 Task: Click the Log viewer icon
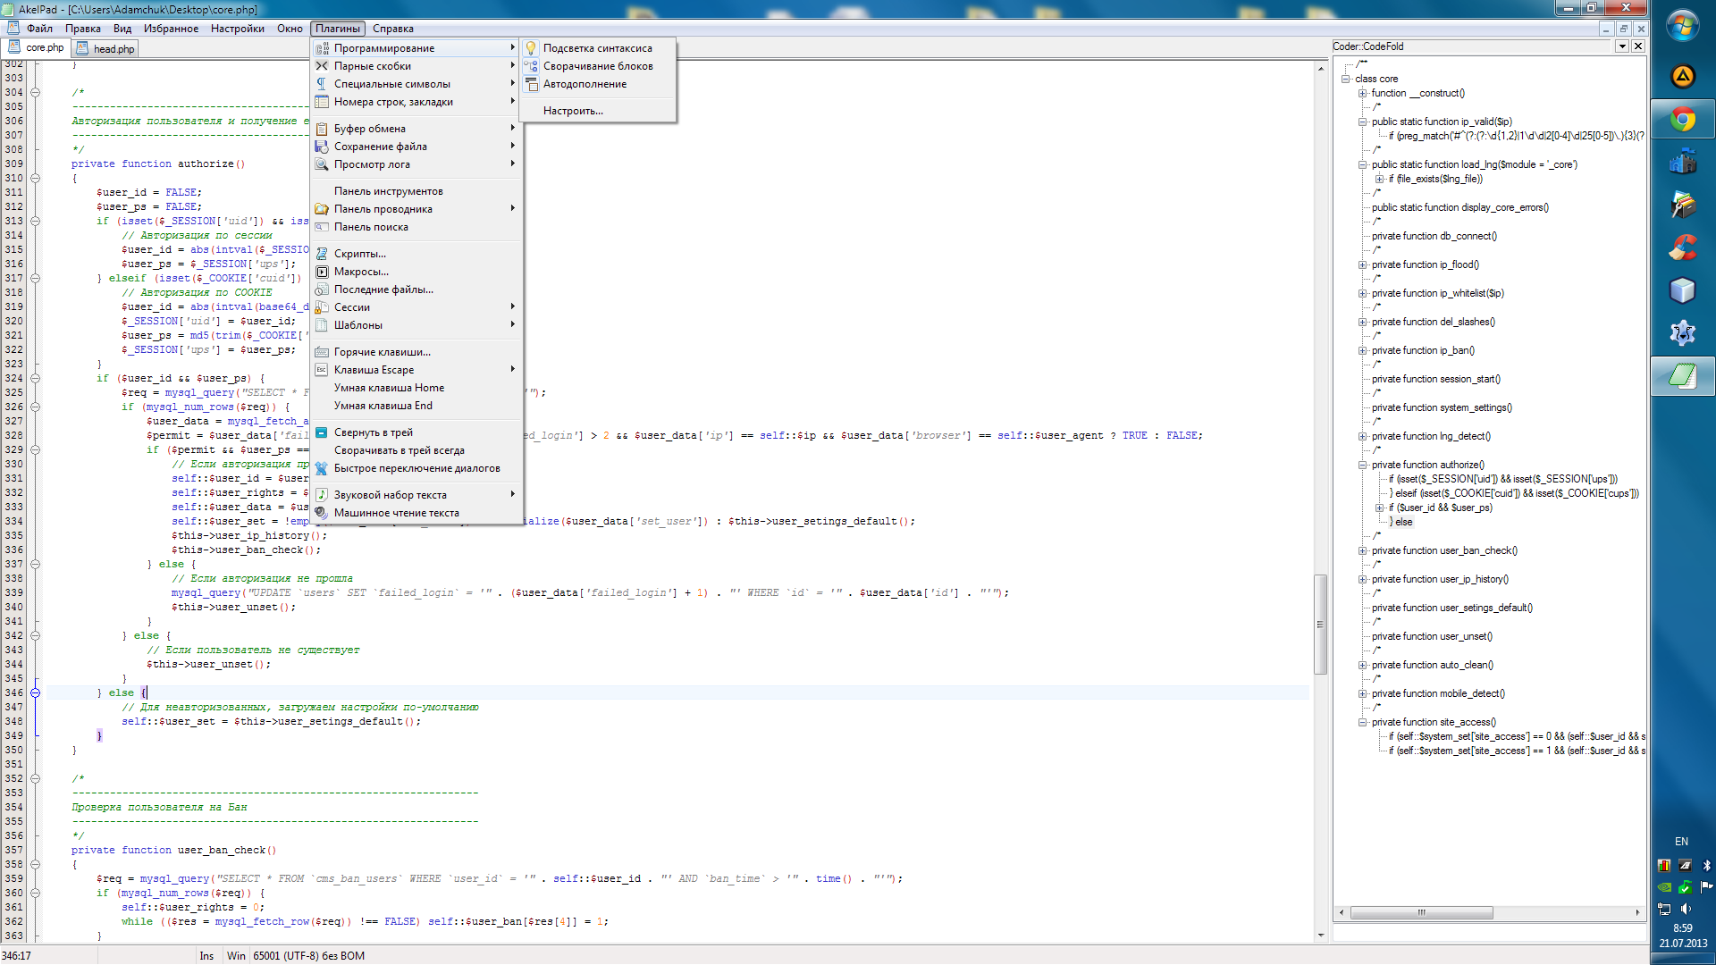pos(322,164)
